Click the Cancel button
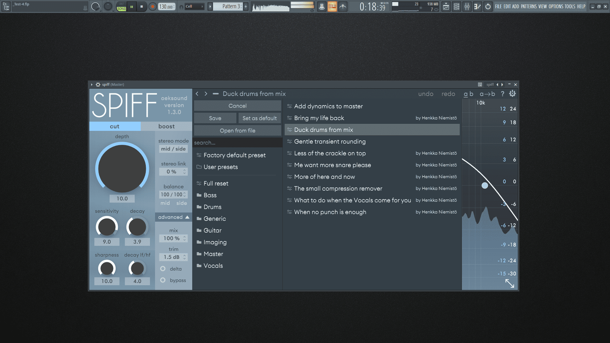 tap(238, 106)
